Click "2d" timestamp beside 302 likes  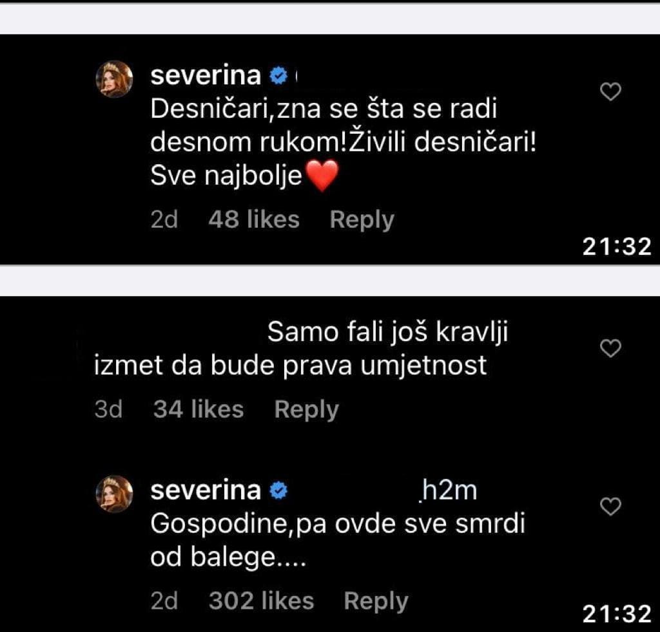click(164, 601)
